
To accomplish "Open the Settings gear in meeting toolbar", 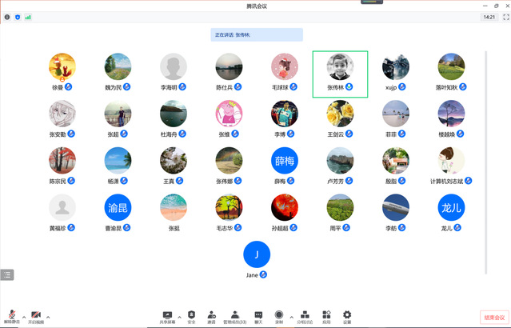I will [x=347, y=316].
